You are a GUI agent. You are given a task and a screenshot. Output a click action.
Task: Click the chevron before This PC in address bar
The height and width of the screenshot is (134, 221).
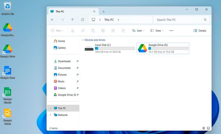point(100,20)
